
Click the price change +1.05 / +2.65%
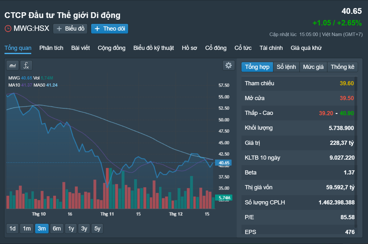pos(337,23)
